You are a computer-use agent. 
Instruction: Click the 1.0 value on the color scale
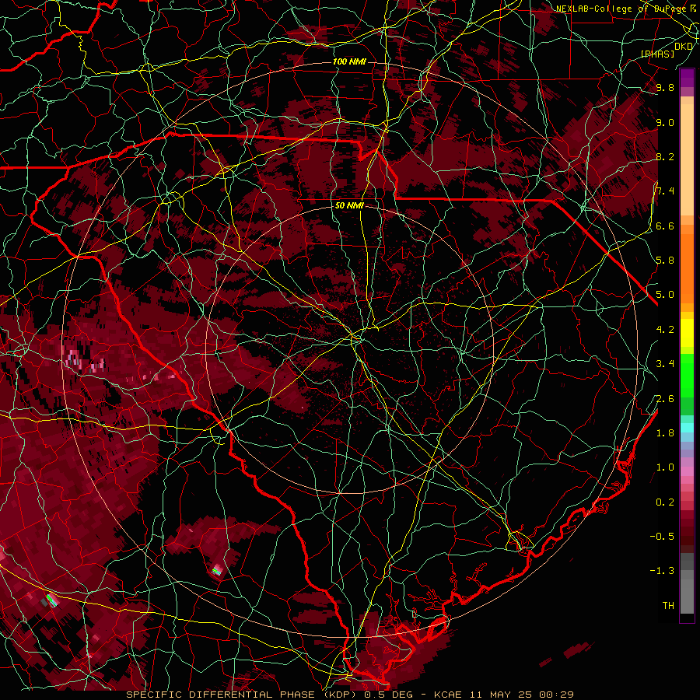pos(665,467)
